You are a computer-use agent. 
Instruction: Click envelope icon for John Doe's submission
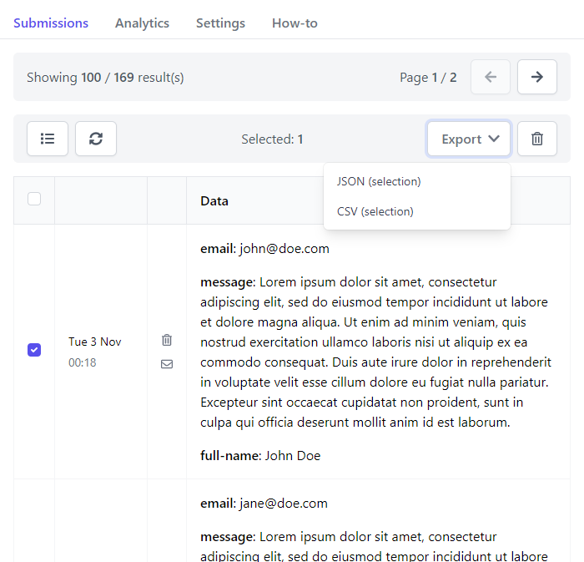point(167,364)
